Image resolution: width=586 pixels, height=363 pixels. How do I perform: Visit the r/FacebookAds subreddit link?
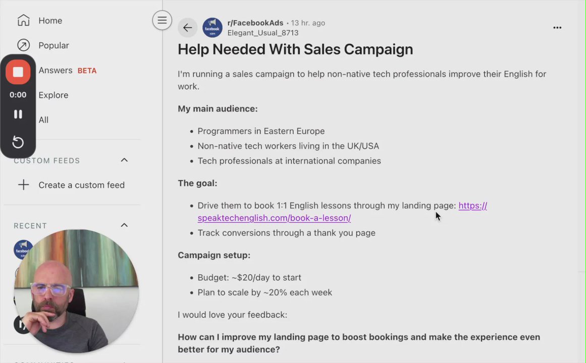(255, 23)
